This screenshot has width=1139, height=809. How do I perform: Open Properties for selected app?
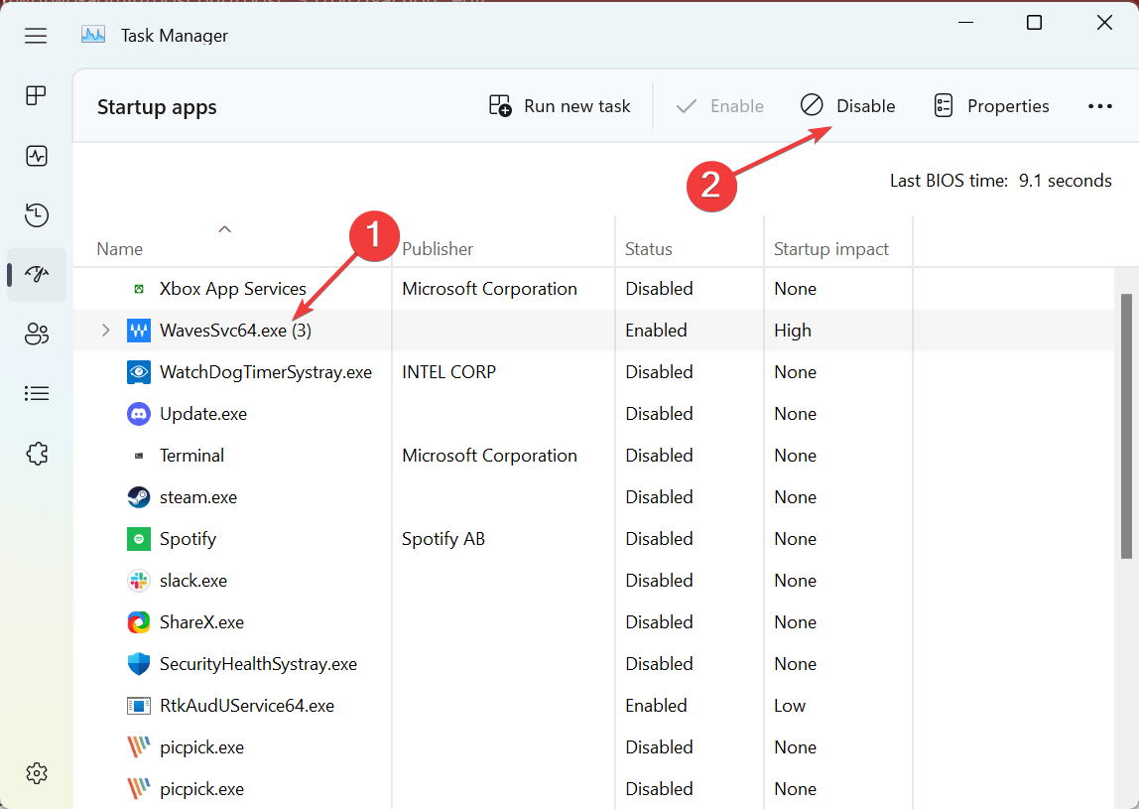[x=991, y=106]
